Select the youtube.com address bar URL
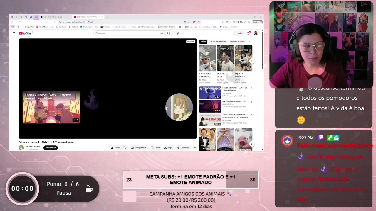This screenshot has width=376, height=211. point(78,22)
